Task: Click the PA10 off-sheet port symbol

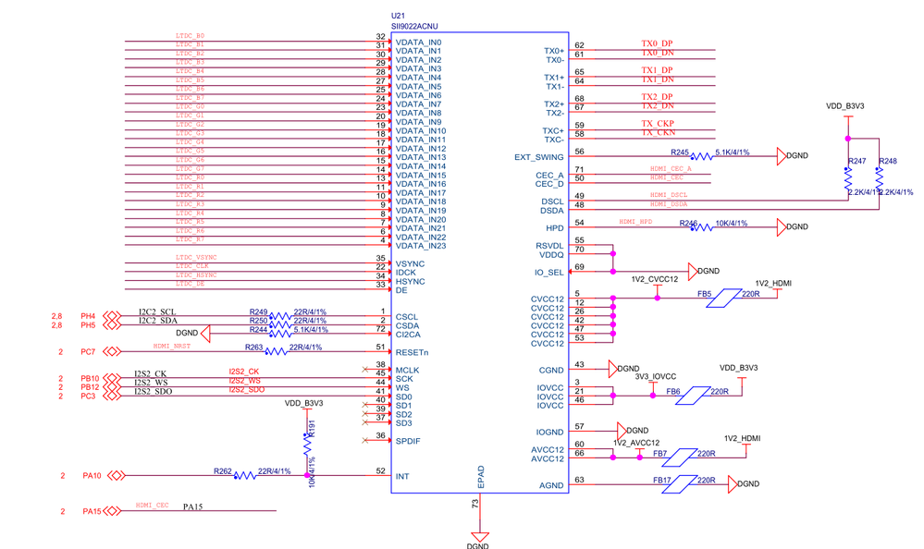Action: click(117, 475)
